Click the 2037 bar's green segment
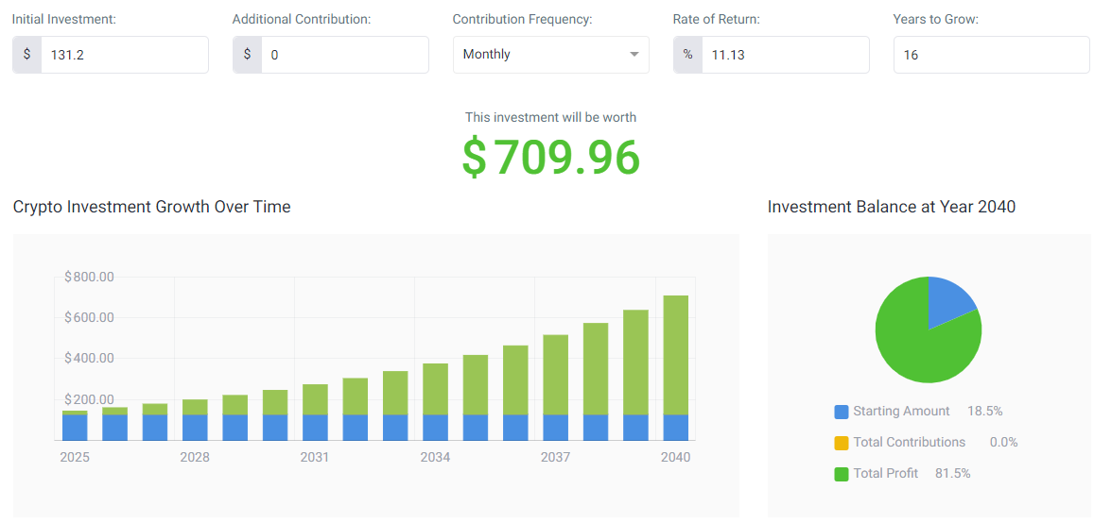1094x523 pixels. pos(555,375)
